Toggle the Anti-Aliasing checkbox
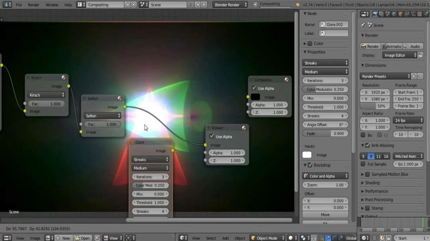 pyautogui.click(x=368, y=146)
